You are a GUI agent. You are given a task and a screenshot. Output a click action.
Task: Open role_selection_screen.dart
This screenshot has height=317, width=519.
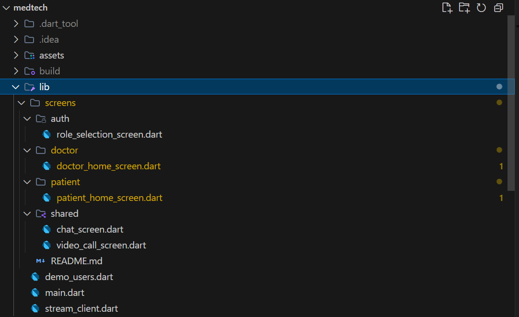click(x=109, y=135)
